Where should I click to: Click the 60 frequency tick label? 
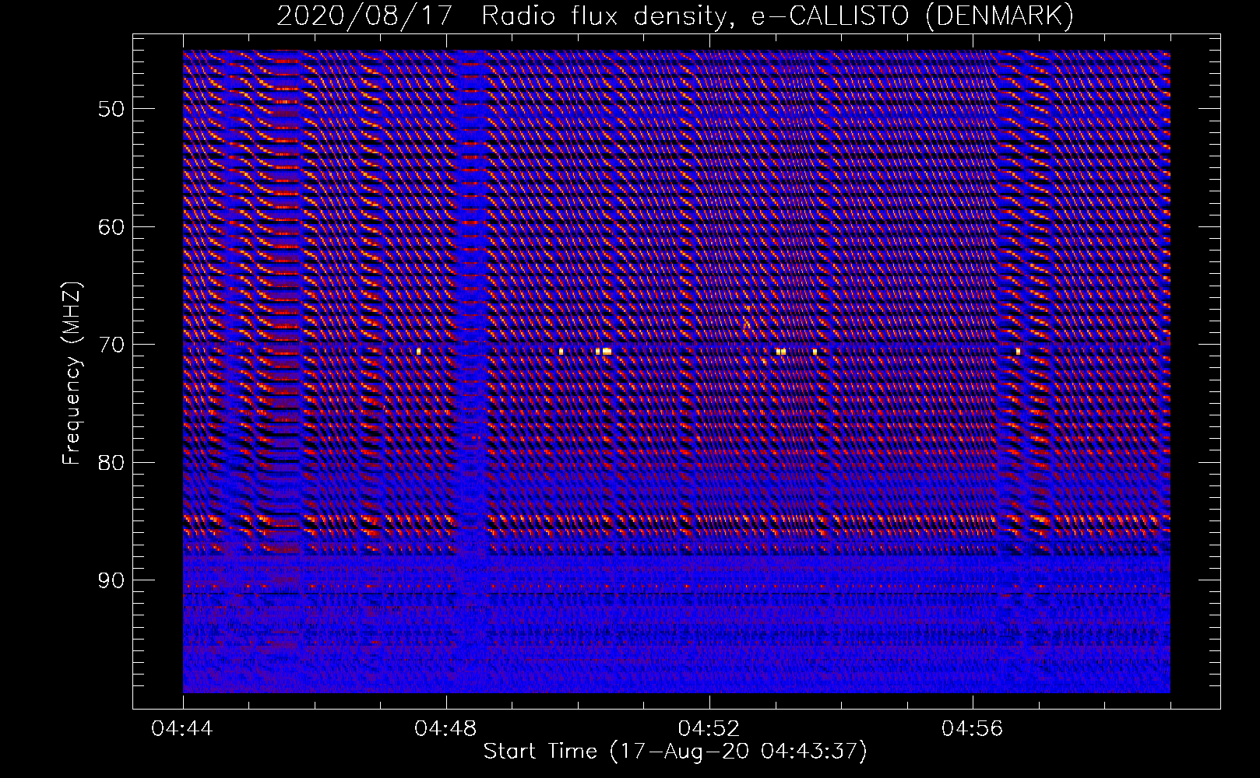(110, 226)
